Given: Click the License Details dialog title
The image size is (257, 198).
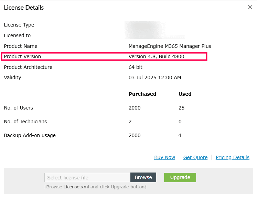Looking at the screenshot, I should tap(24, 8).
